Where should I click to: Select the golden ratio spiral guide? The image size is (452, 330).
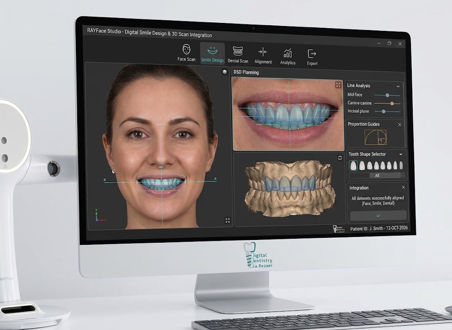[x=376, y=137]
